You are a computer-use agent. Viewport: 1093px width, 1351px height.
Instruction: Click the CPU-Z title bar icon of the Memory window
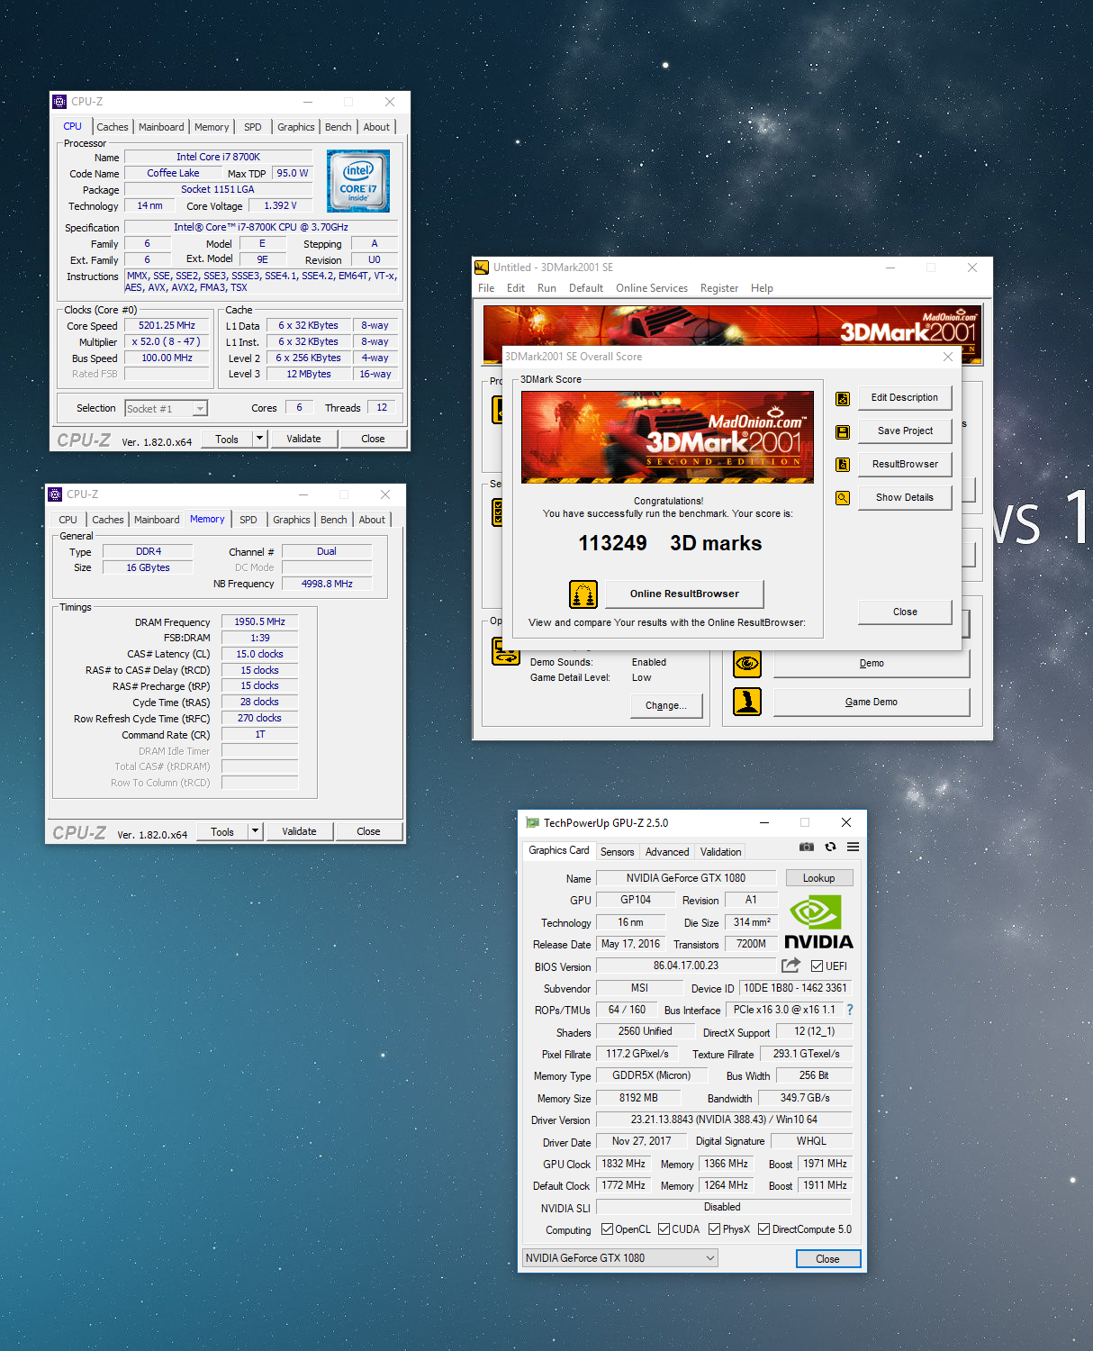click(55, 494)
